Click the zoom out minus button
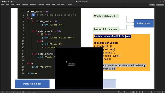 [145, 92]
